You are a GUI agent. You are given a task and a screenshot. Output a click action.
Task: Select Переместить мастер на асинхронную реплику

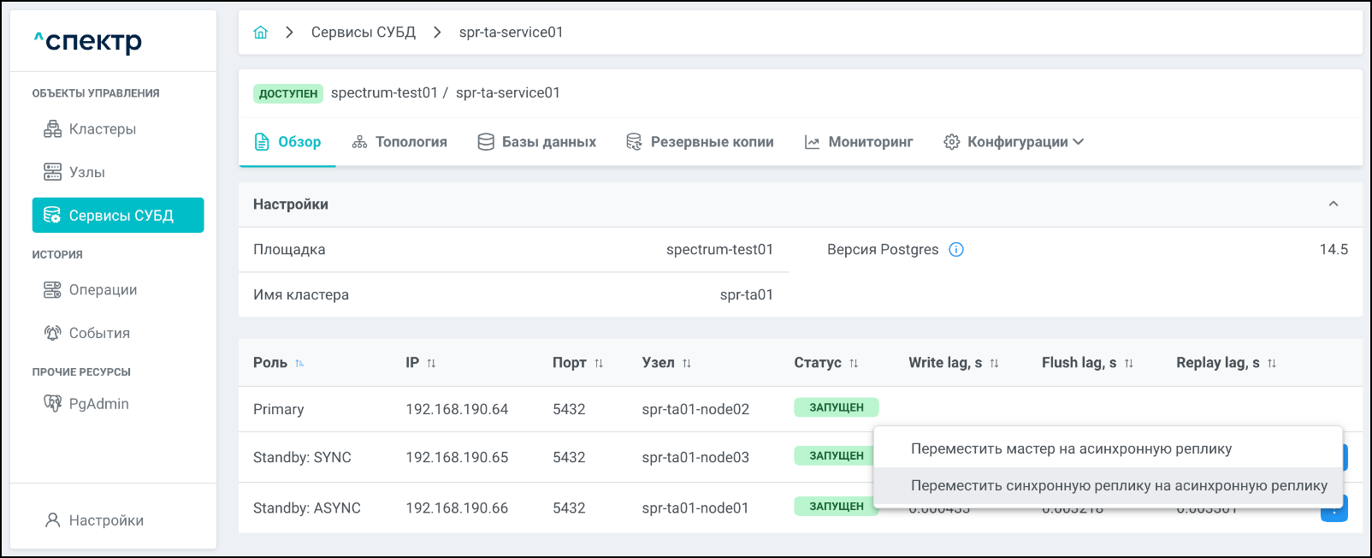pyautogui.click(x=1071, y=448)
